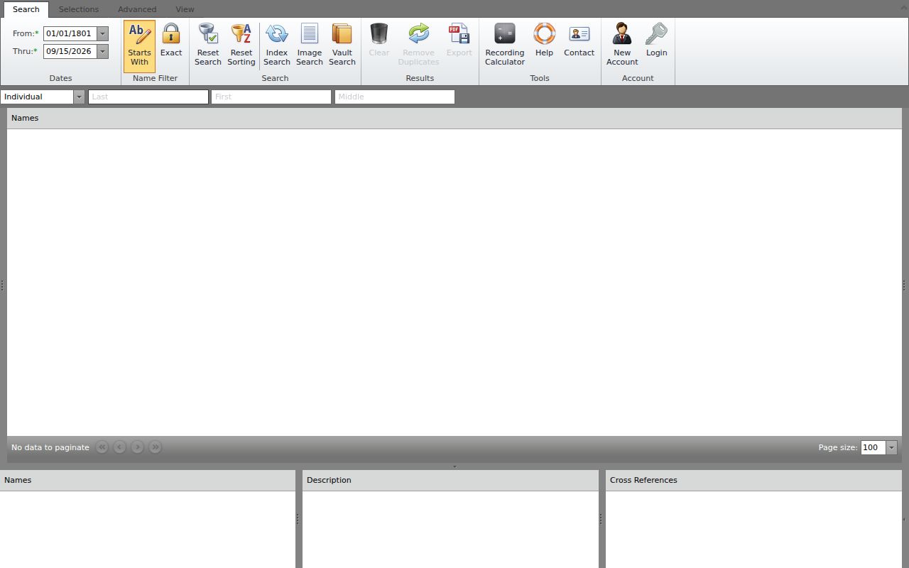Go to first page of results
This screenshot has height=568, width=909.
(102, 447)
